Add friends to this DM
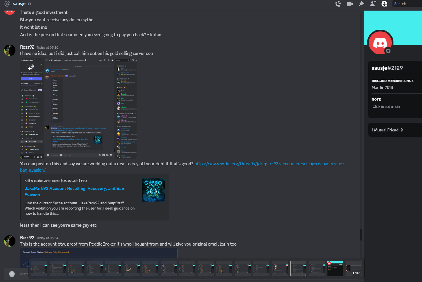The width and height of the screenshot is (422, 282). pos(373,4)
